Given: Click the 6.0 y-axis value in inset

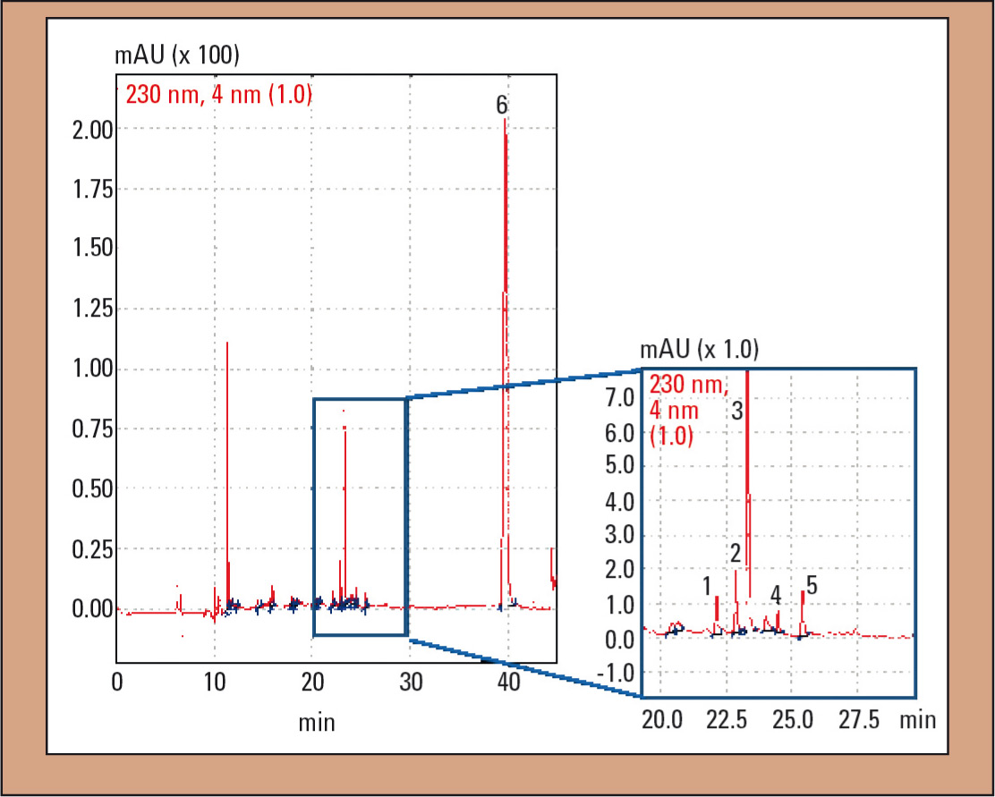Looking at the screenshot, I should coord(620,434).
